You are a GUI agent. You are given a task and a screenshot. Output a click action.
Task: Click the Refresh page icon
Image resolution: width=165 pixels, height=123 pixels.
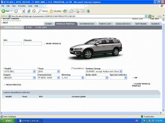pyautogui.click(x=29, y=11)
